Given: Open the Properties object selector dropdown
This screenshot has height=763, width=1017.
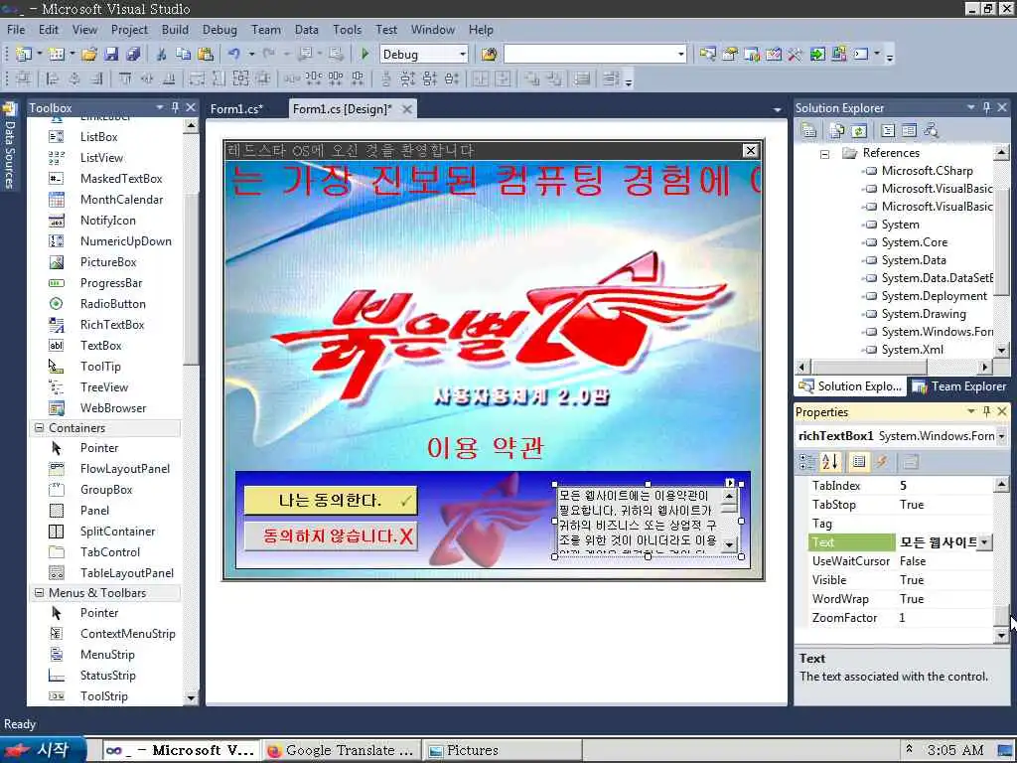Looking at the screenshot, I should click(1001, 436).
